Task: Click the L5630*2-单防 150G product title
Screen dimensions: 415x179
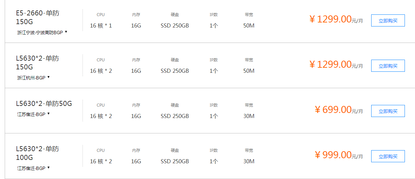Action: tap(37, 63)
